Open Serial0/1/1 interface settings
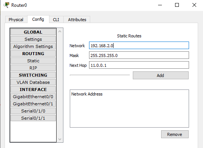 [x=33, y=118]
